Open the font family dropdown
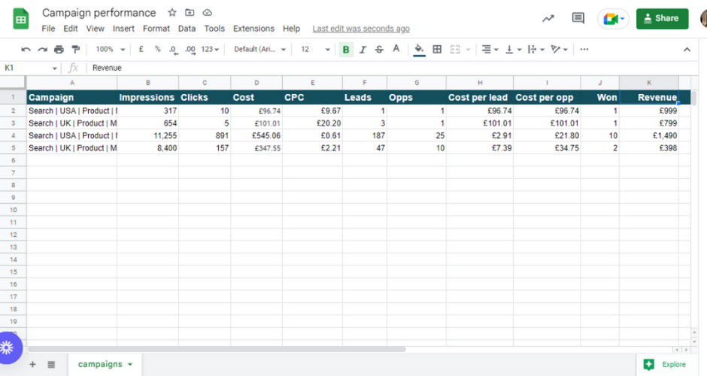Viewport: 707px width, 376px height. pyautogui.click(x=259, y=50)
